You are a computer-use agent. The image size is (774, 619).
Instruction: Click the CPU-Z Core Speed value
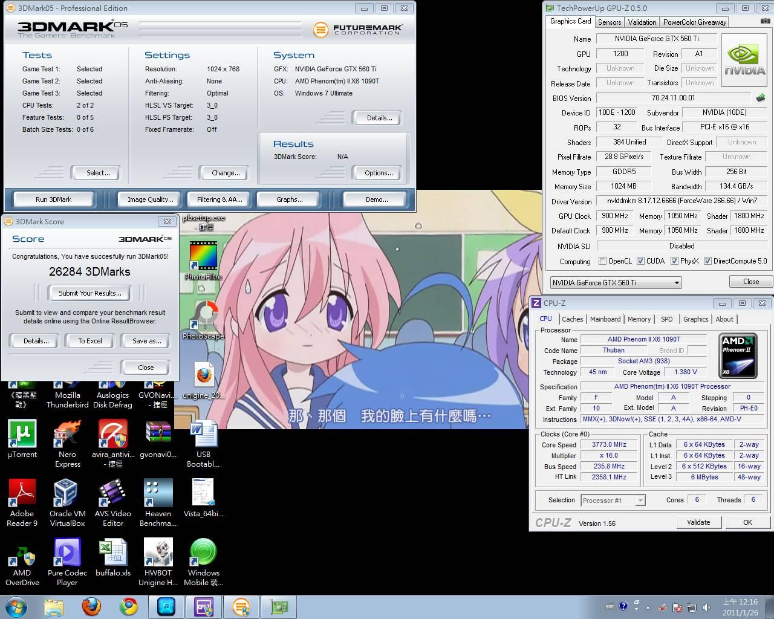[x=609, y=444]
